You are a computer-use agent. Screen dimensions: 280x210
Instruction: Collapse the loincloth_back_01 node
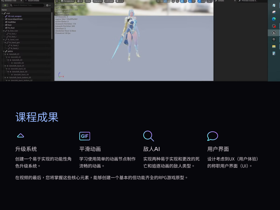(5, 66)
